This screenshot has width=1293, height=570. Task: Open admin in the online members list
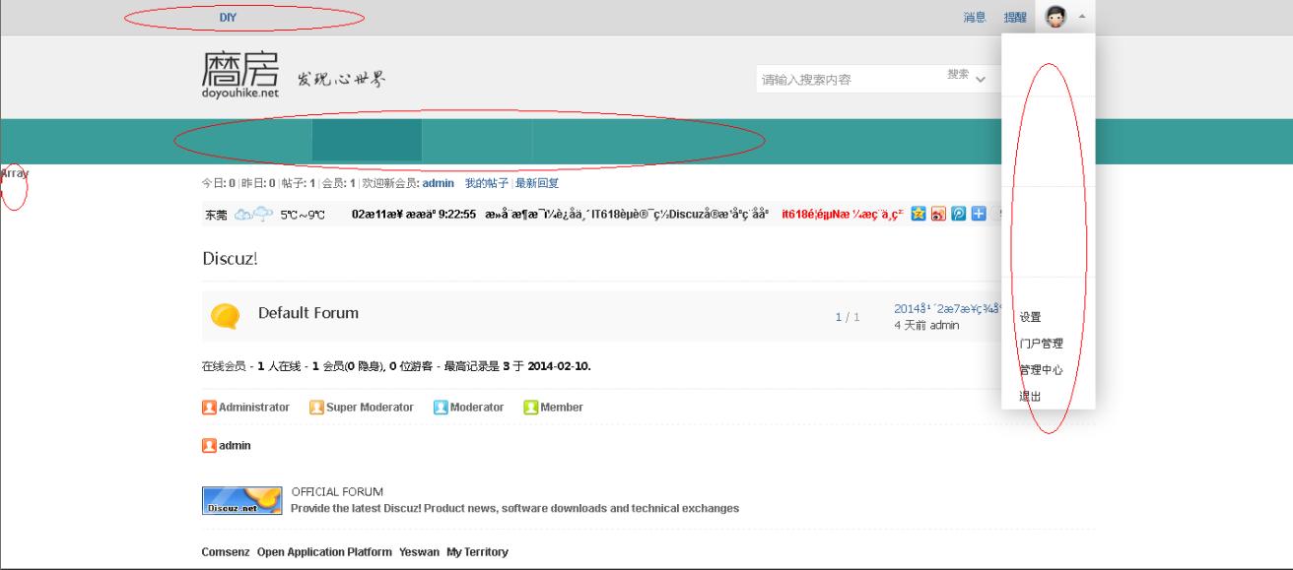pos(235,445)
